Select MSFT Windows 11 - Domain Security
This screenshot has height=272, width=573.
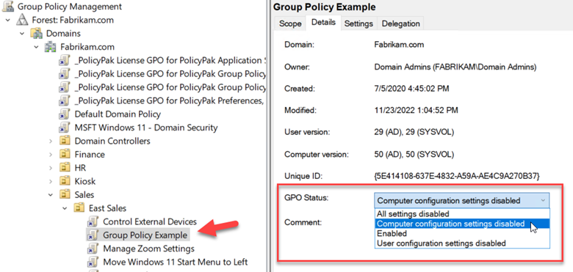146,128
